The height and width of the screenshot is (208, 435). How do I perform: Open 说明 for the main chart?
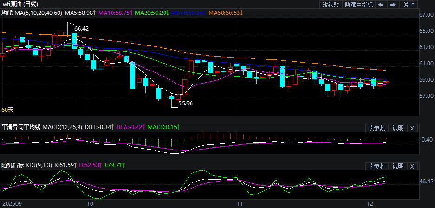click(409, 5)
